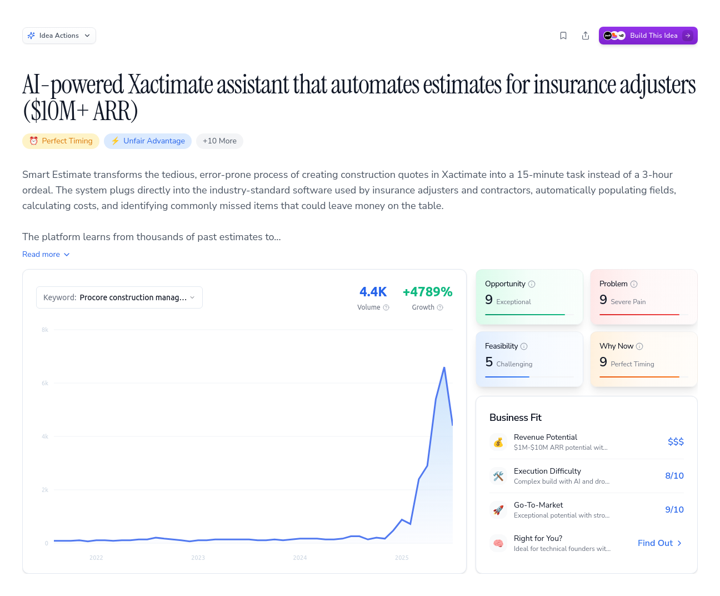Click the Problem score progress bar
Viewport: 720px width, 596px height.
(644, 315)
